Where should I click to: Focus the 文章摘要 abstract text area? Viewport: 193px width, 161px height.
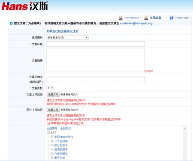click(96, 60)
